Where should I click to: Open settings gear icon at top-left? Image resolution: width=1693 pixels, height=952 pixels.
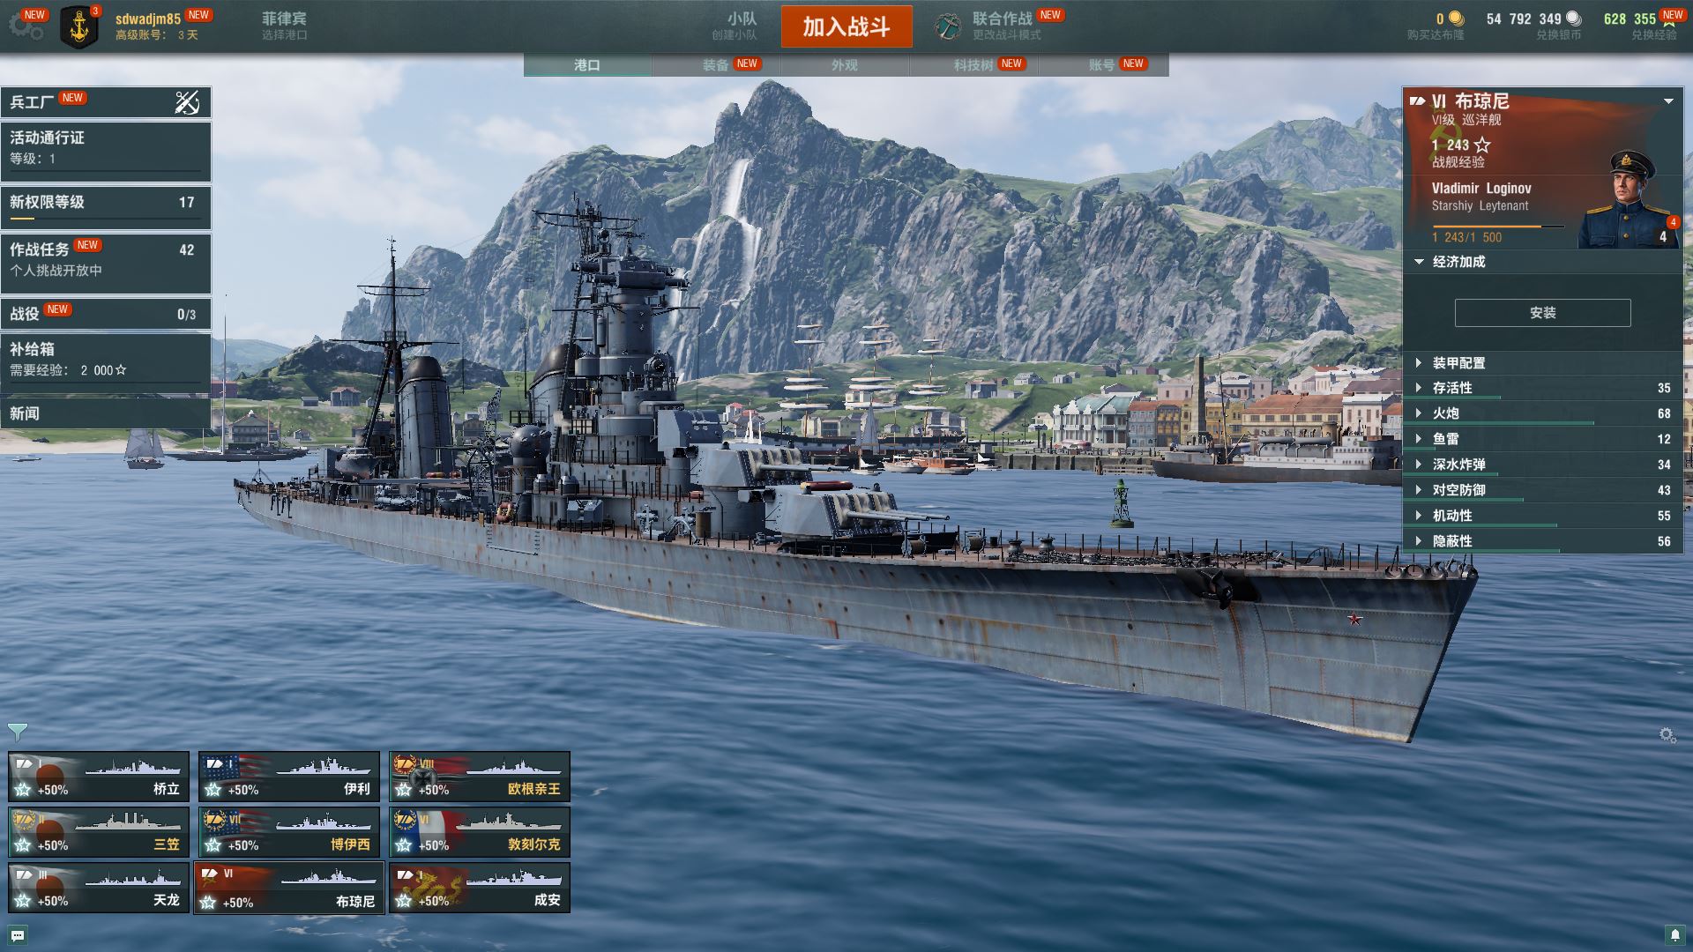[25, 26]
